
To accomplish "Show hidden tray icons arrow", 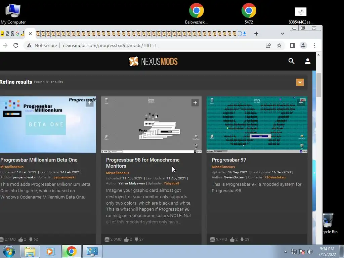I will pos(286,252).
